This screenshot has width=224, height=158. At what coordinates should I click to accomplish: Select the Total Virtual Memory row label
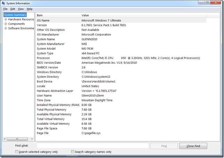pos(50,119)
